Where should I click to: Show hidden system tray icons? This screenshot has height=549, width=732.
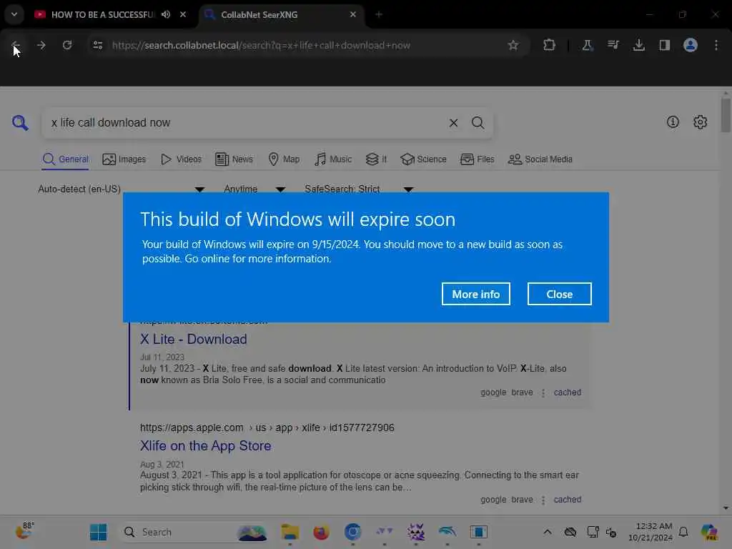[547, 532]
